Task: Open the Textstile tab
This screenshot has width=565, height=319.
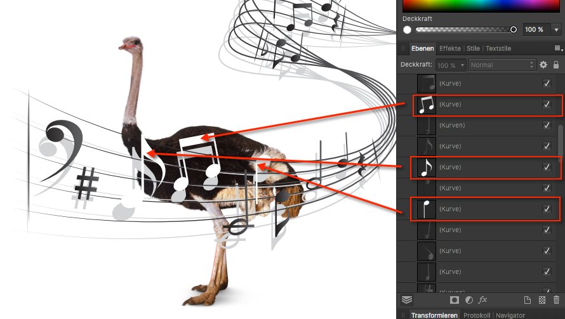Action: point(498,48)
